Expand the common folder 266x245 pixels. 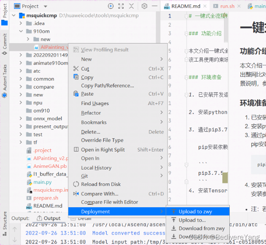pyautogui.click(x=21, y=79)
